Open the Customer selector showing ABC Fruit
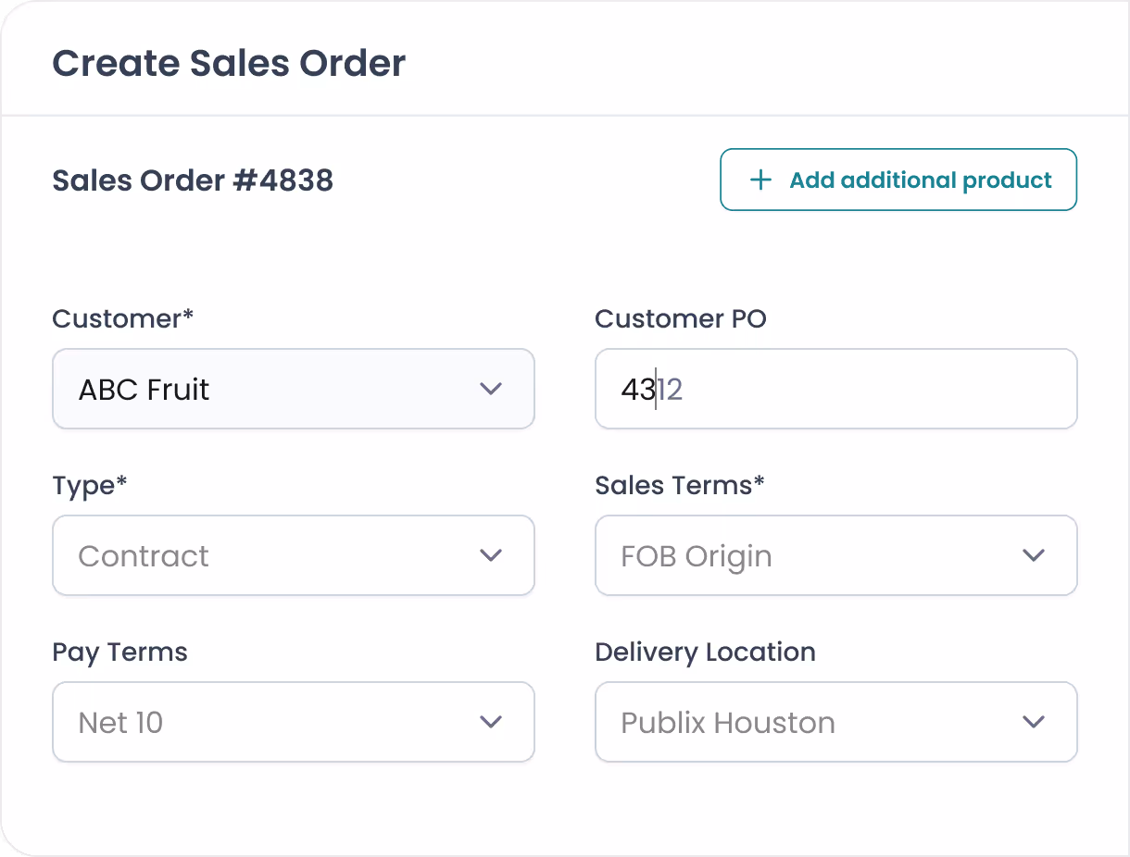 (294, 389)
